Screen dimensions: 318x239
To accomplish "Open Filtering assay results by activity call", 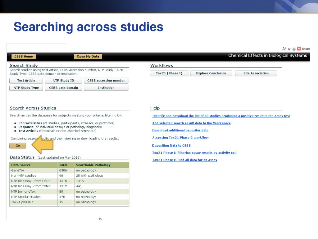I will pos(194,153).
